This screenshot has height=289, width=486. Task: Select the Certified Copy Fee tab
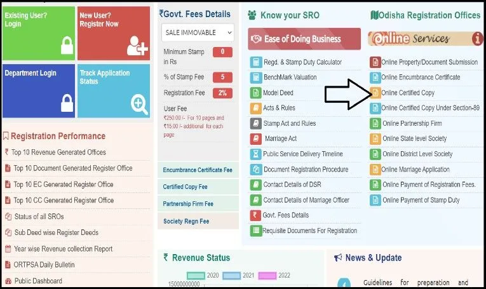point(198,187)
